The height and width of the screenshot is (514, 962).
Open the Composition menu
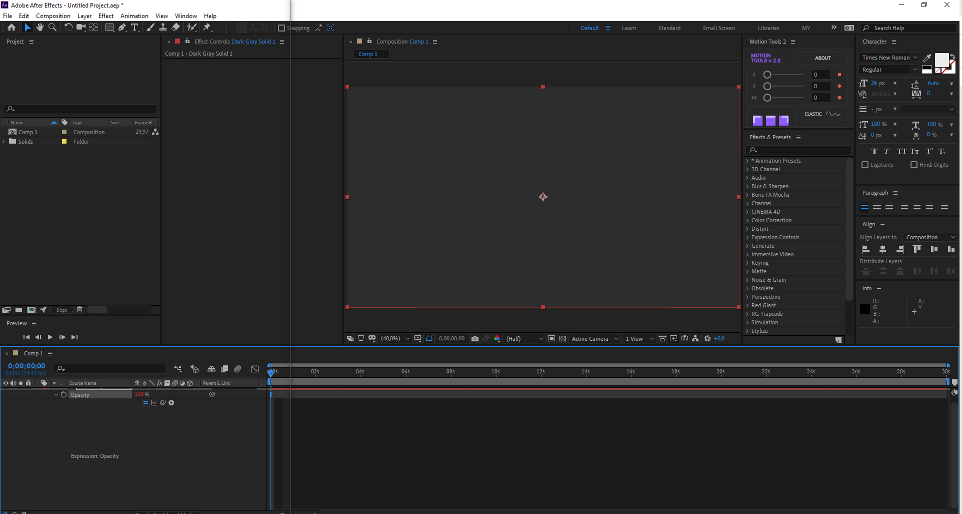pyautogui.click(x=53, y=16)
